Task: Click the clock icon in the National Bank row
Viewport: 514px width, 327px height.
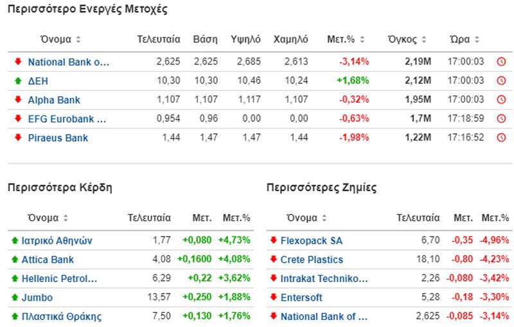Action: tap(501, 62)
